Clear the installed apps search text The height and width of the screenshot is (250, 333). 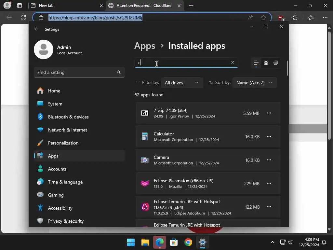[233, 62]
